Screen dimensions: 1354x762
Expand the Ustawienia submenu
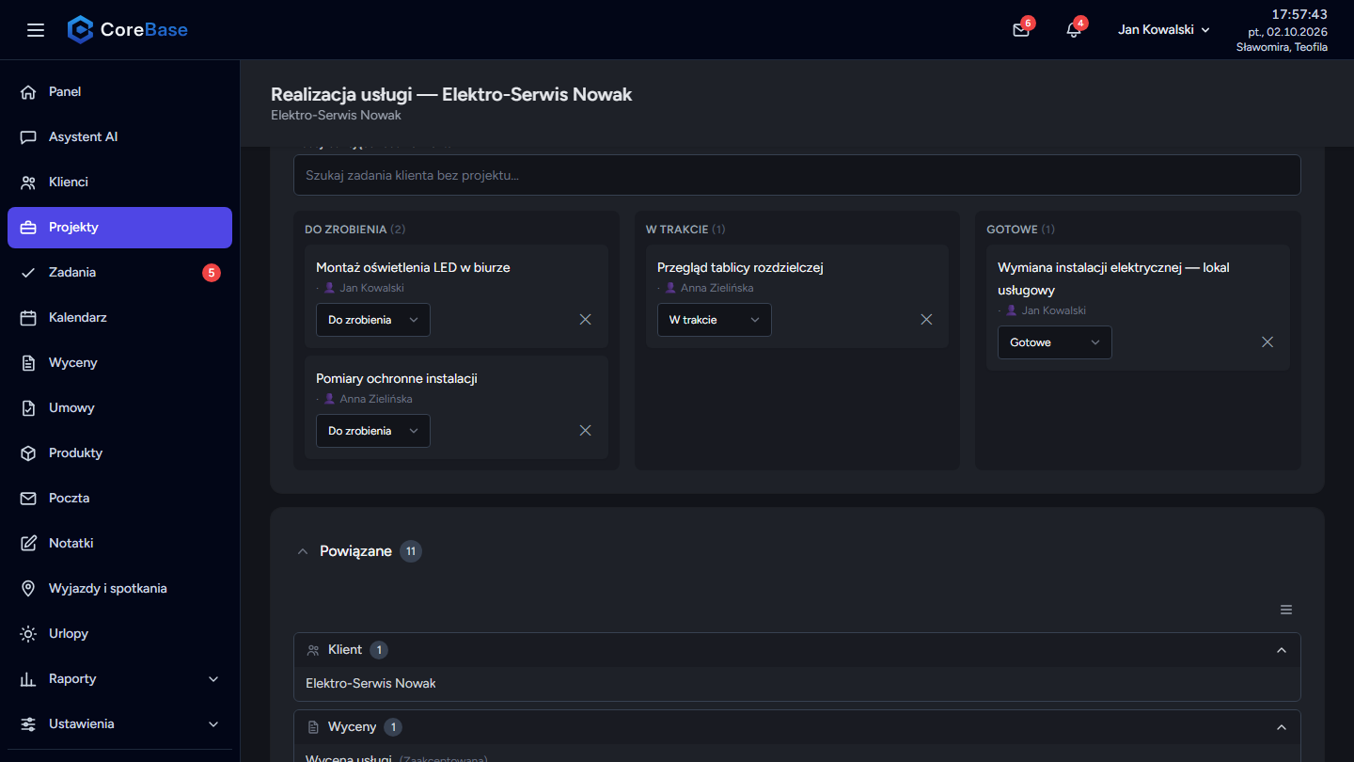pos(119,723)
